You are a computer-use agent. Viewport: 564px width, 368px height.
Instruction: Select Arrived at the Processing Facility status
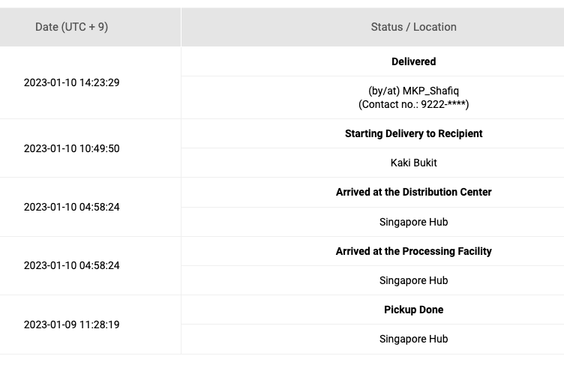click(x=413, y=252)
